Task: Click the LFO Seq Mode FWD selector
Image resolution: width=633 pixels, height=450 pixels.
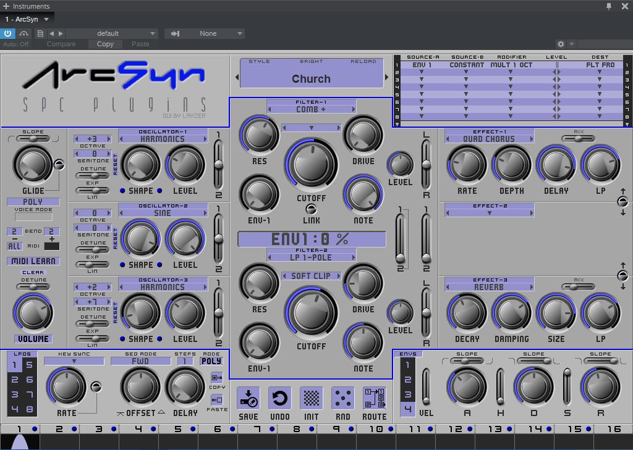Action: coord(140,361)
